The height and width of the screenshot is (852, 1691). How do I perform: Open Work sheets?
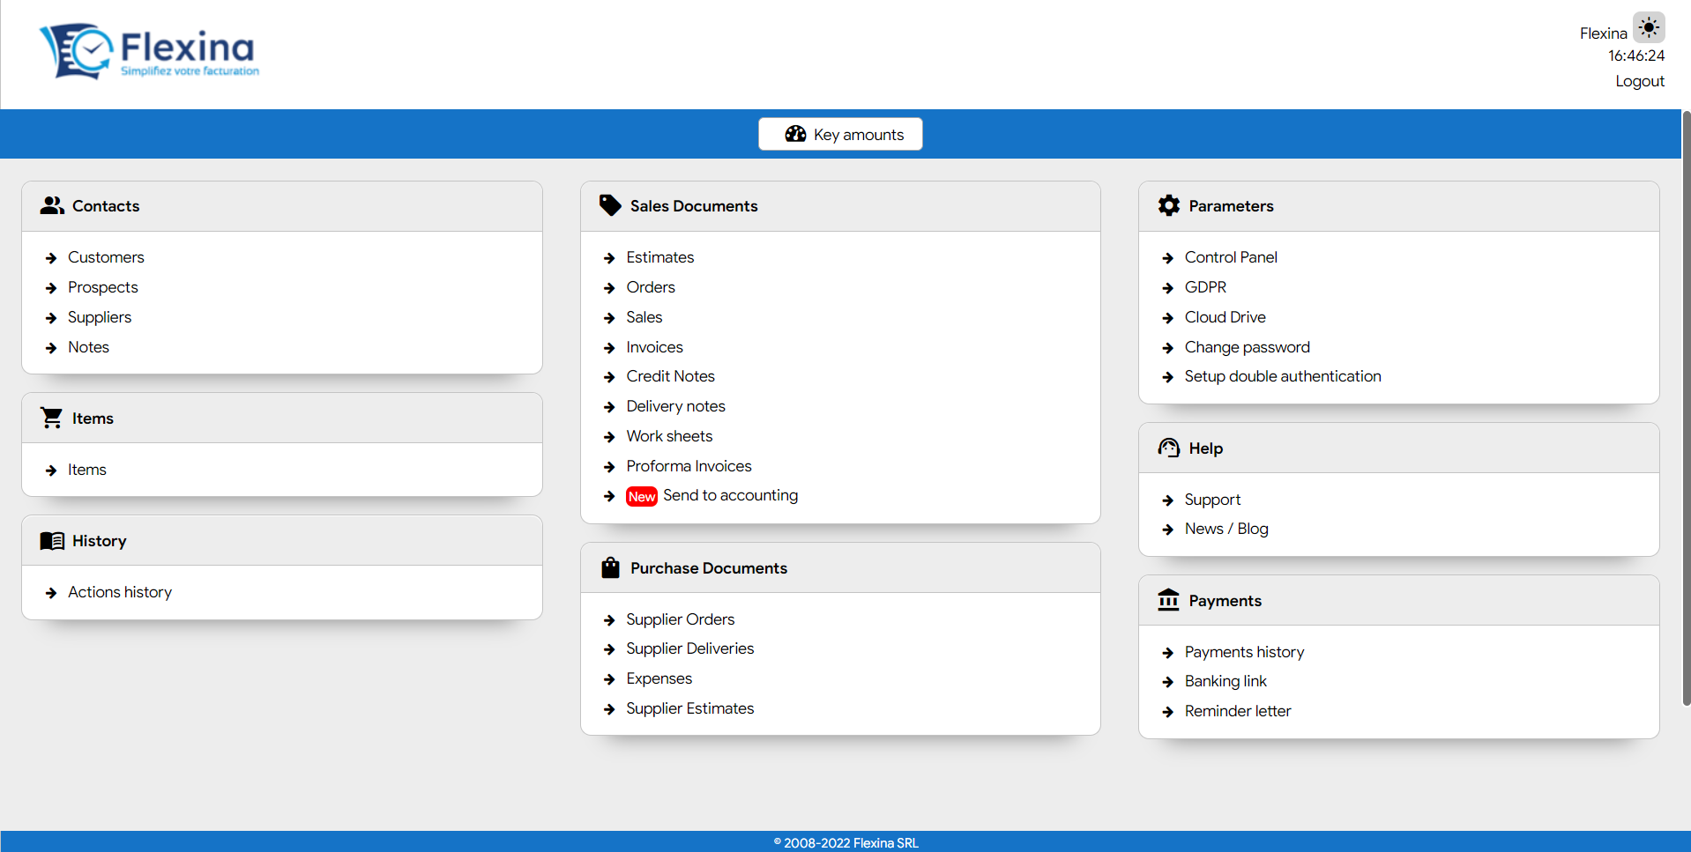coord(669,436)
